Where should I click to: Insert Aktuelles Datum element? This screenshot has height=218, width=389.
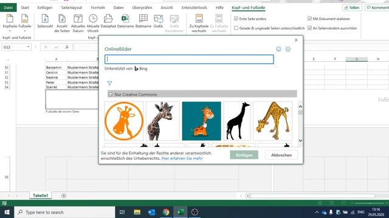78,23
